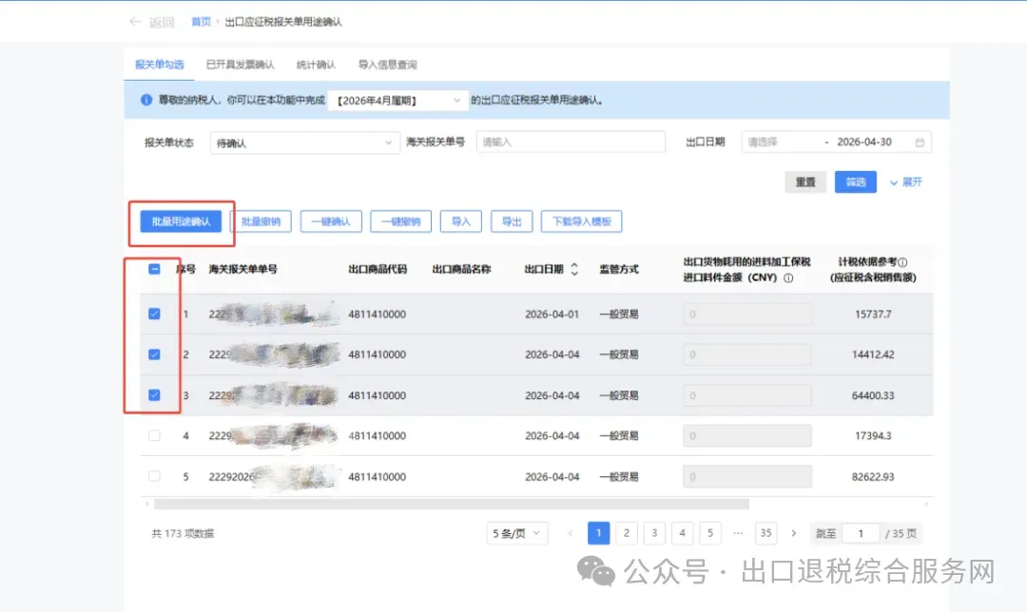Screen dimensions: 1027x612
Task: Switch to the 导入信息查询 tab
Action: [387, 65]
